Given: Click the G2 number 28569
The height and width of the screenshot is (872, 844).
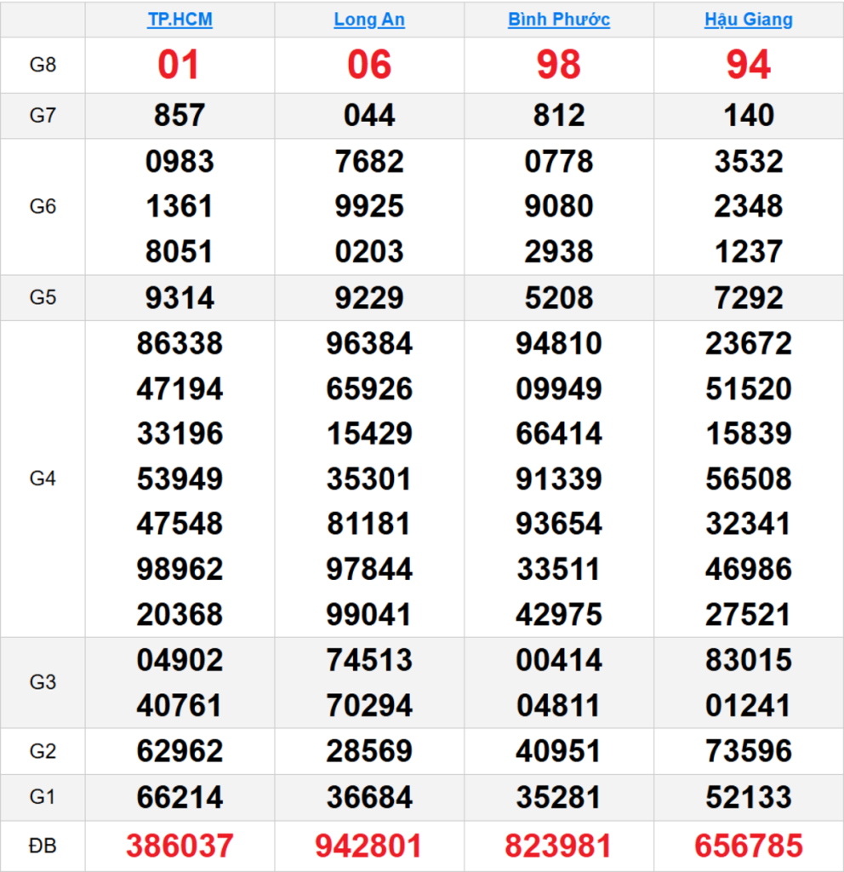Looking at the screenshot, I should [x=369, y=751].
